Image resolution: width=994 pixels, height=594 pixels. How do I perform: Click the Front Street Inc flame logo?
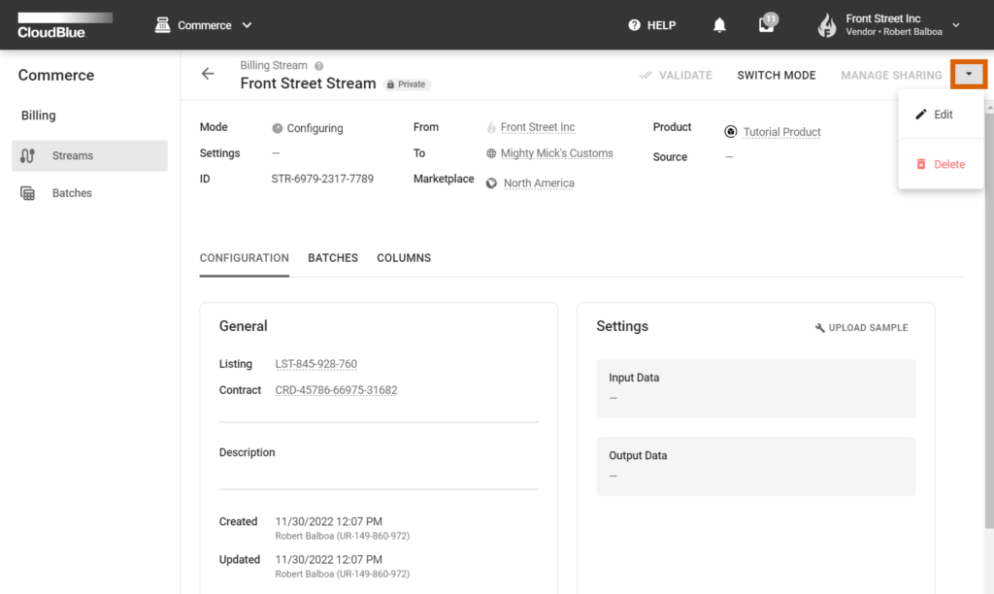(827, 25)
